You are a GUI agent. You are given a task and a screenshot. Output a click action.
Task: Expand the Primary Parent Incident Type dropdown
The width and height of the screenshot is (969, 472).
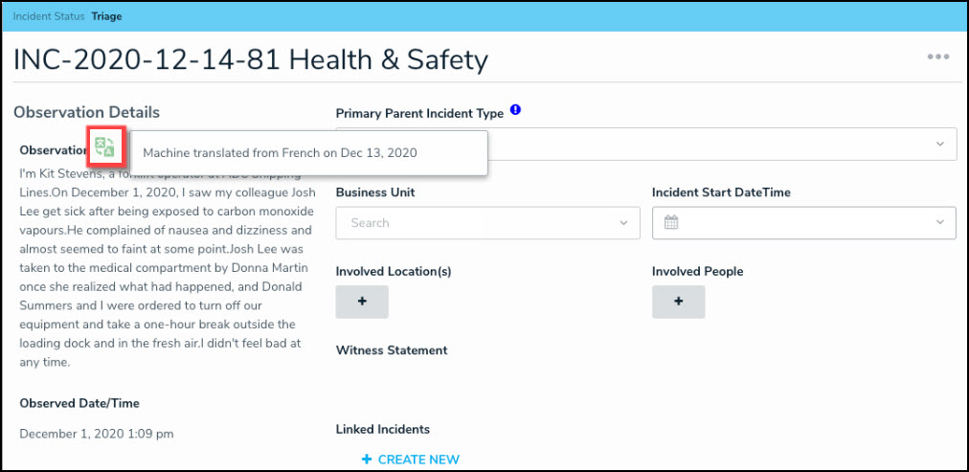(x=938, y=145)
